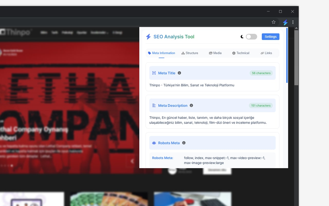Click the previous slide arrow on carousel
329x206 pixels.
click(132, 161)
